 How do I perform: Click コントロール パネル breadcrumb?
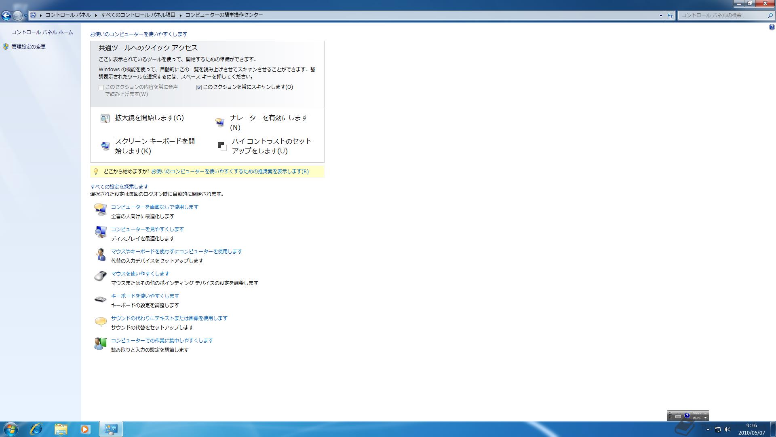coord(68,15)
